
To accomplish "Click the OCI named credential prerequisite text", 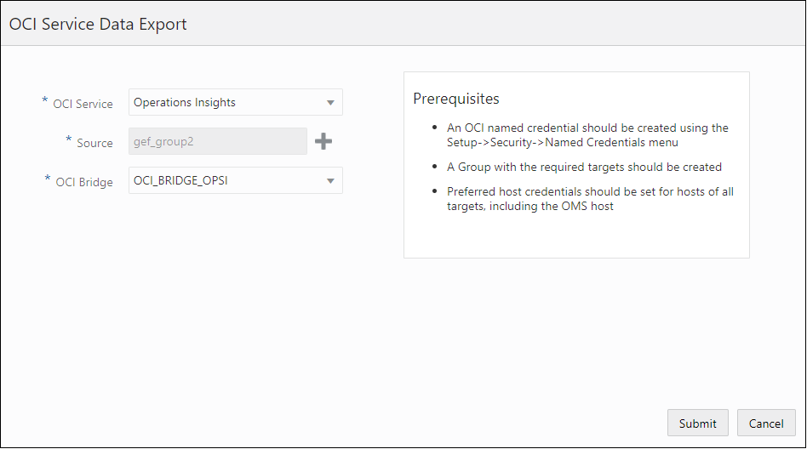I will (587, 128).
